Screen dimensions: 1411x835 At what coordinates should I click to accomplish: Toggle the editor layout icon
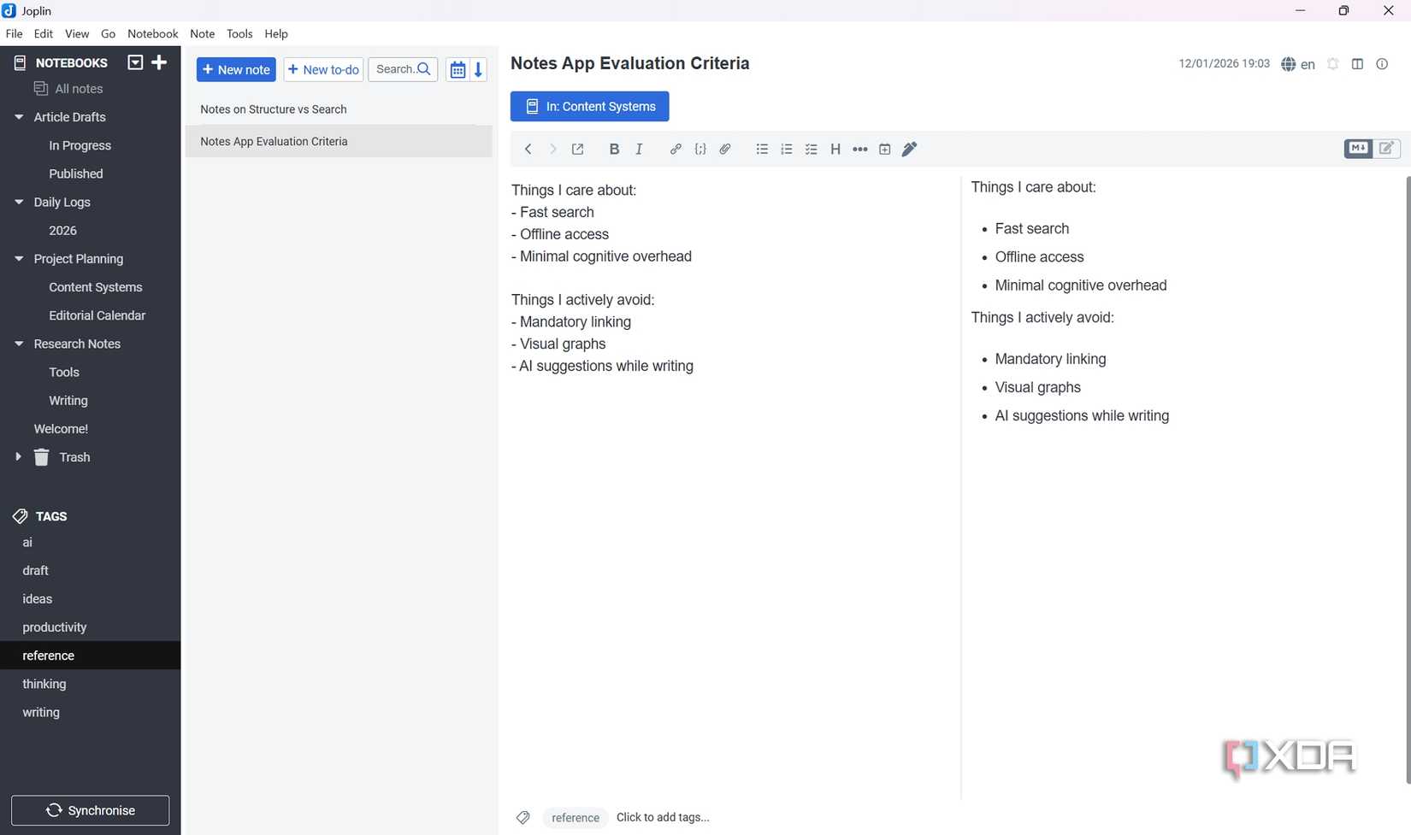click(x=1358, y=64)
